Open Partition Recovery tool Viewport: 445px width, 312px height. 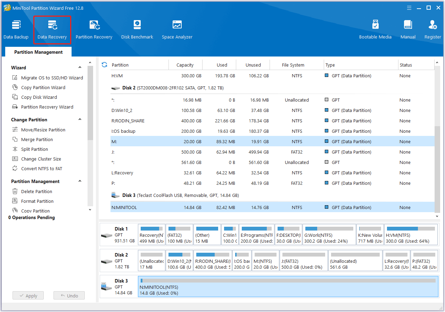pyautogui.click(x=94, y=30)
